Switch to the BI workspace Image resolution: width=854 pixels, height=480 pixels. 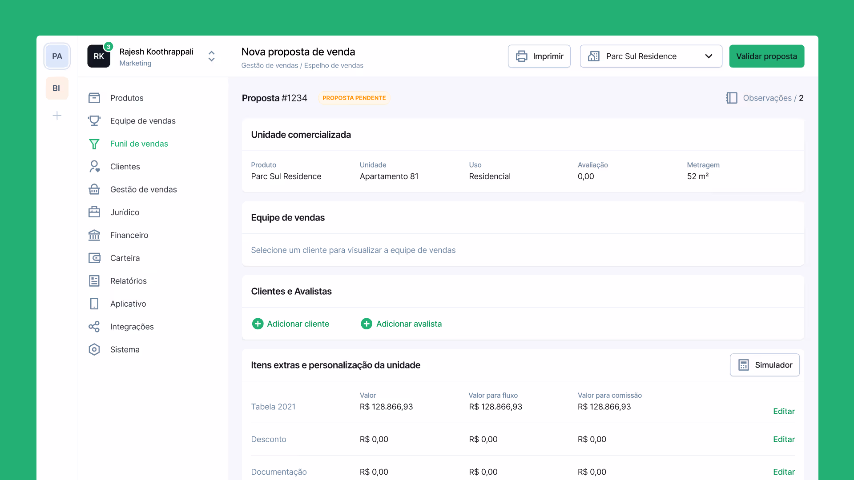(x=57, y=88)
